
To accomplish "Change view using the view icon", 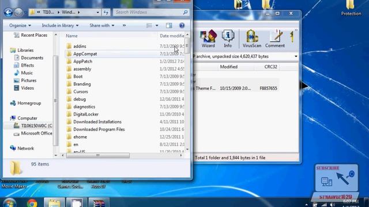I will pyautogui.click(x=149, y=25).
